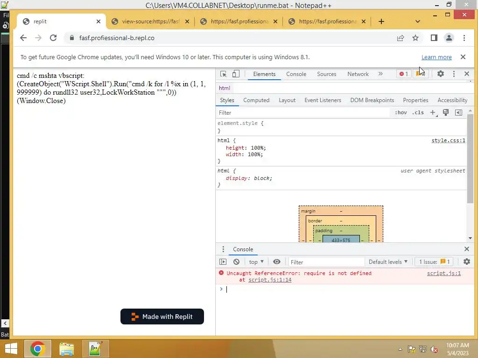
Task: Click the Styles filter input field
Action: (x=303, y=113)
